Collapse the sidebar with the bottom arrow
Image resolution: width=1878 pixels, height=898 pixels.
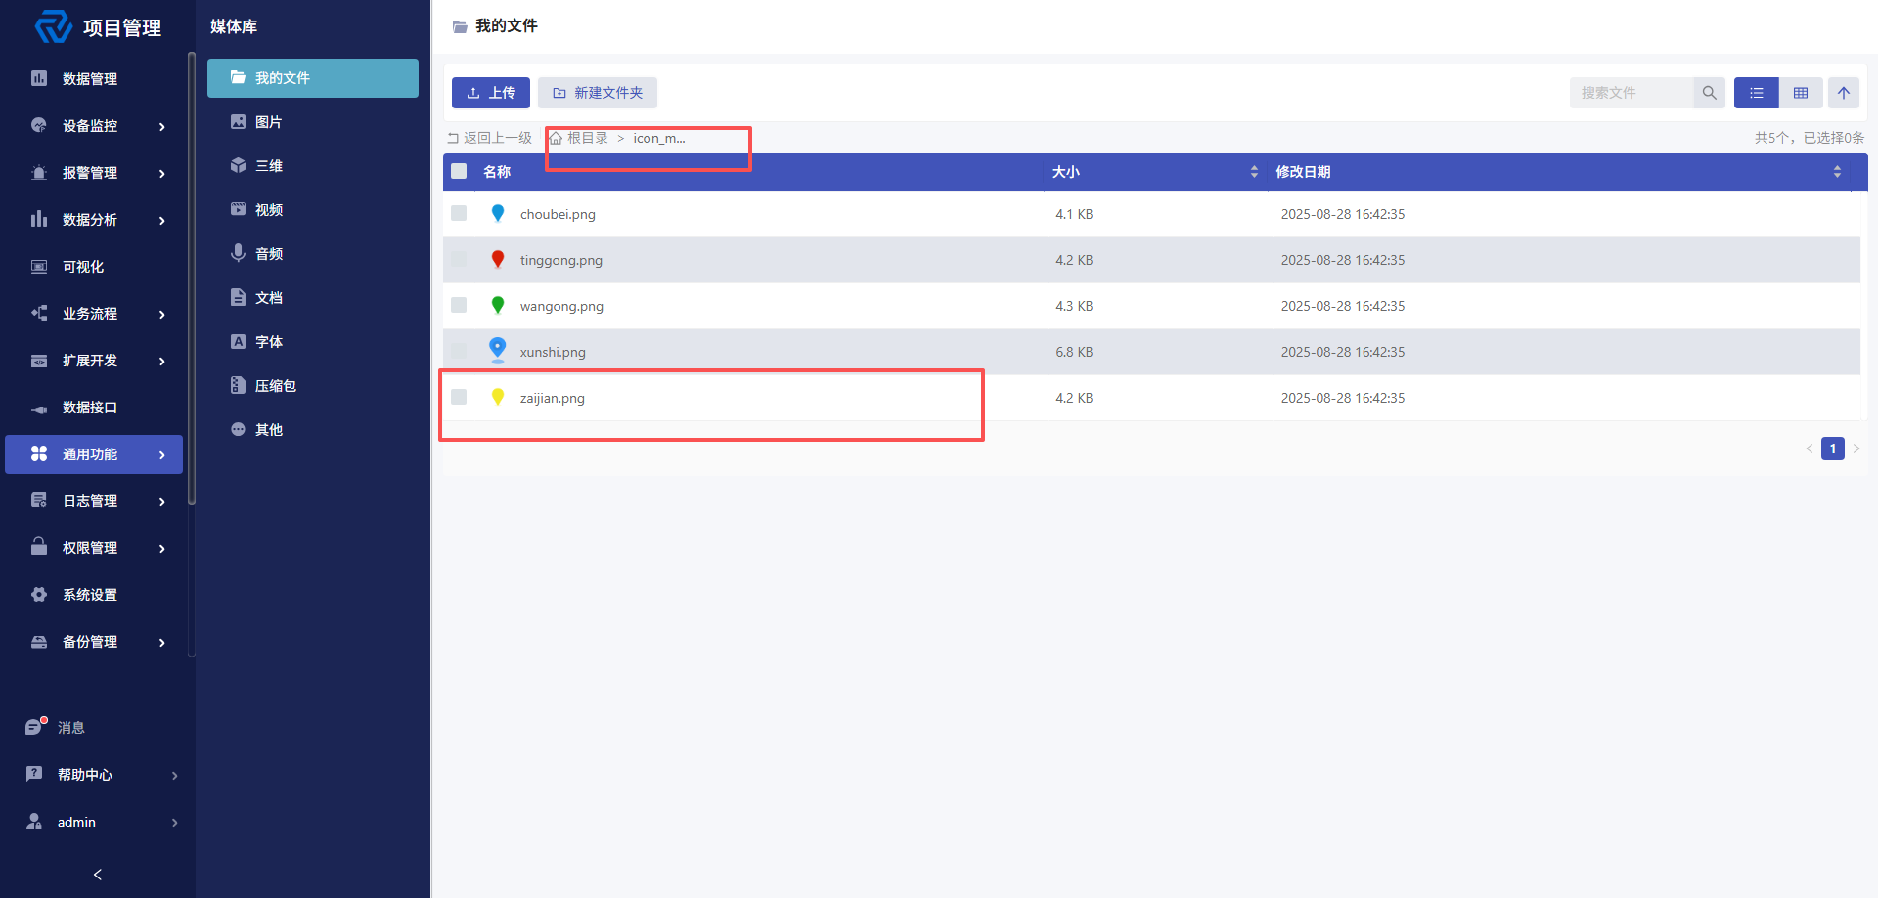coord(98,875)
